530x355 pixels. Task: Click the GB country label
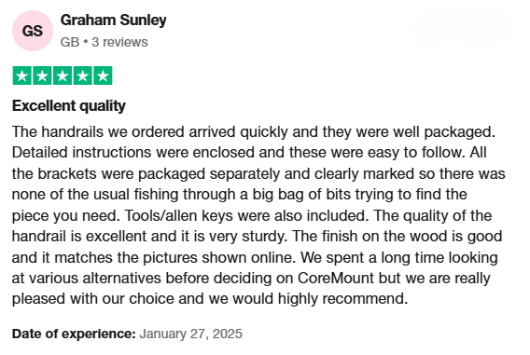[70, 42]
